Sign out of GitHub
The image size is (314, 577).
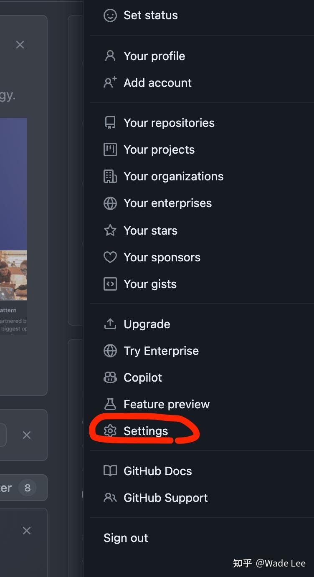(125, 538)
